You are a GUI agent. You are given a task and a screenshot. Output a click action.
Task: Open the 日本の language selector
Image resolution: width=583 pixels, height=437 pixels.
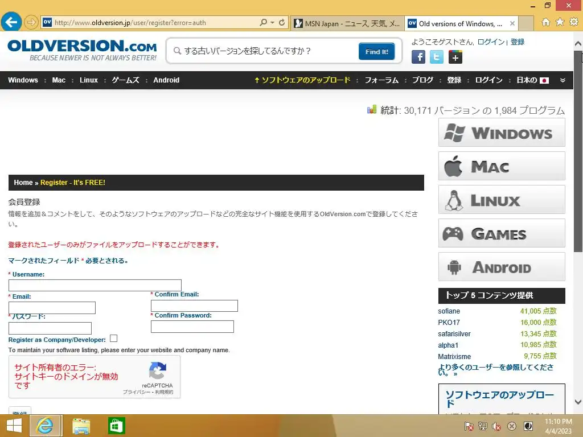(x=532, y=80)
